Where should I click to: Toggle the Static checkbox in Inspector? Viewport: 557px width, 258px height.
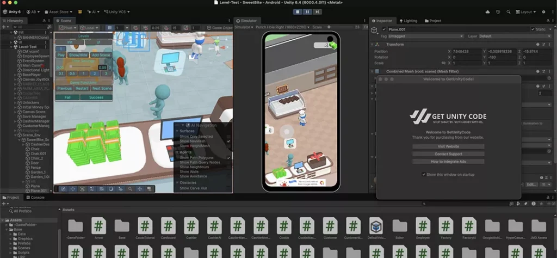click(x=533, y=29)
